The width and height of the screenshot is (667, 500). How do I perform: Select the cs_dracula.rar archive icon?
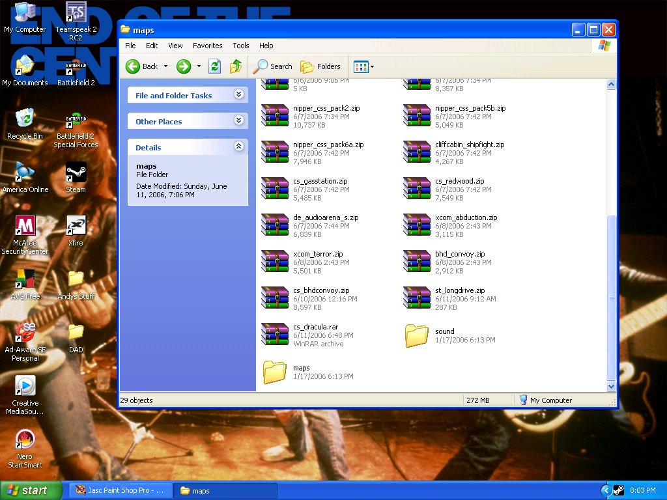coord(275,335)
